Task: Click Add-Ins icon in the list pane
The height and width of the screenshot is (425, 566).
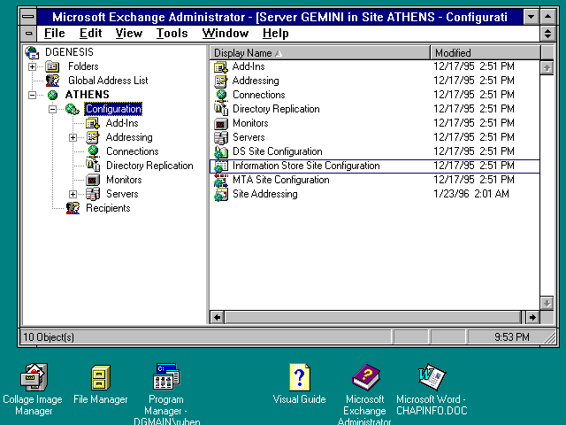Action: pyautogui.click(x=221, y=66)
